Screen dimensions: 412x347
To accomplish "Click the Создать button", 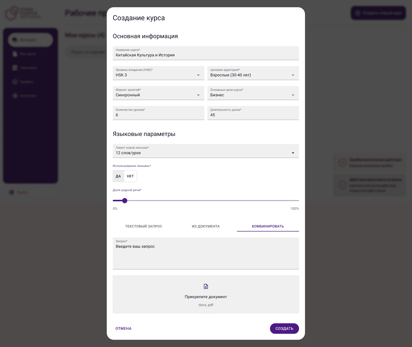I will click(x=284, y=329).
